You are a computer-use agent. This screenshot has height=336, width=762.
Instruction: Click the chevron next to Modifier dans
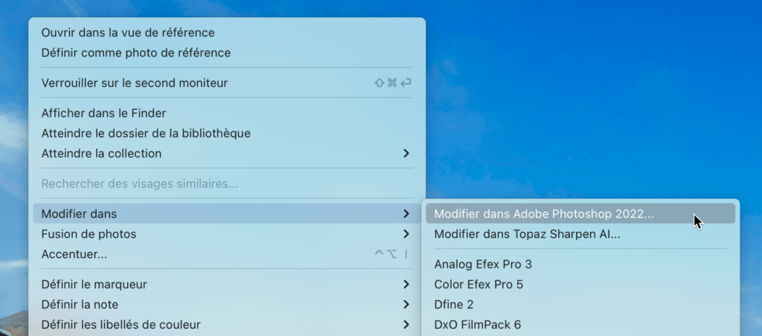click(x=406, y=213)
